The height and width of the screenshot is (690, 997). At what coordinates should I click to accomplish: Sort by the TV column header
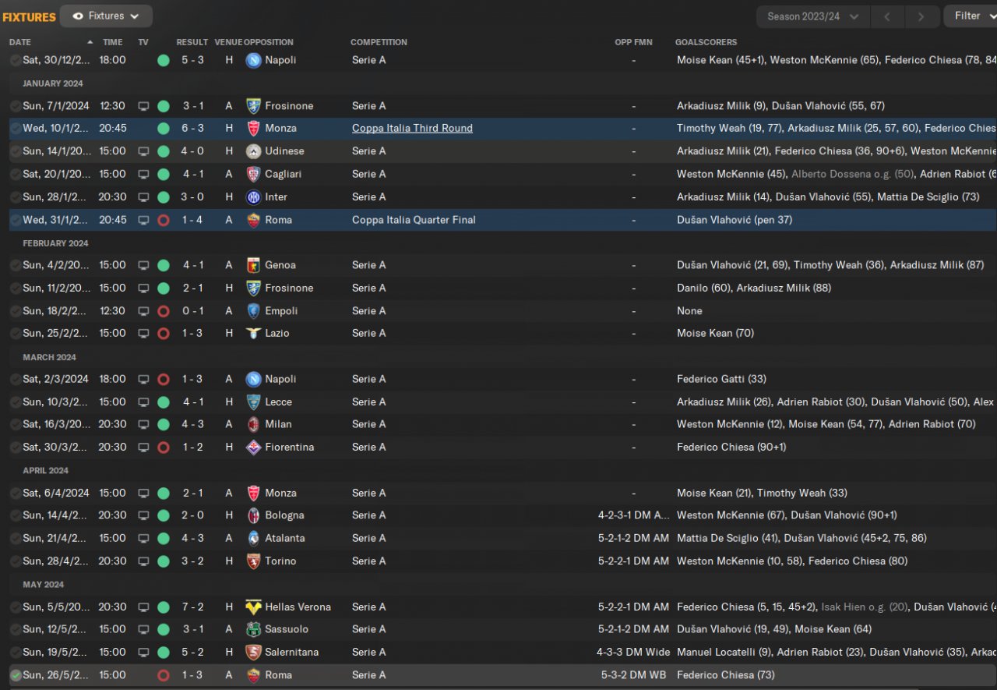click(x=143, y=42)
